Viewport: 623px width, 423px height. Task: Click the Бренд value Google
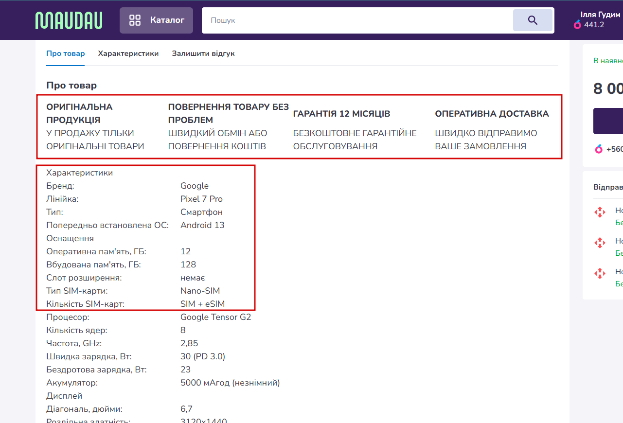tap(195, 186)
